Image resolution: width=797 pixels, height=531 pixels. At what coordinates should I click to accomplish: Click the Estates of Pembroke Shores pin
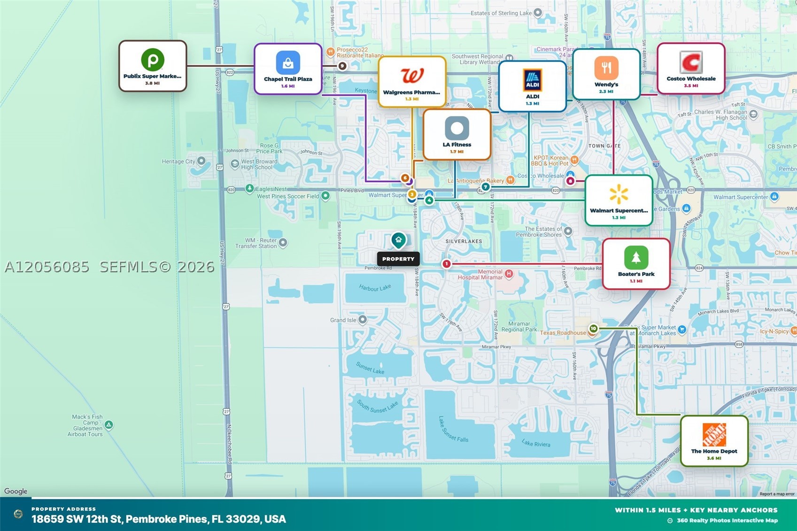pyautogui.click(x=568, y=231)
